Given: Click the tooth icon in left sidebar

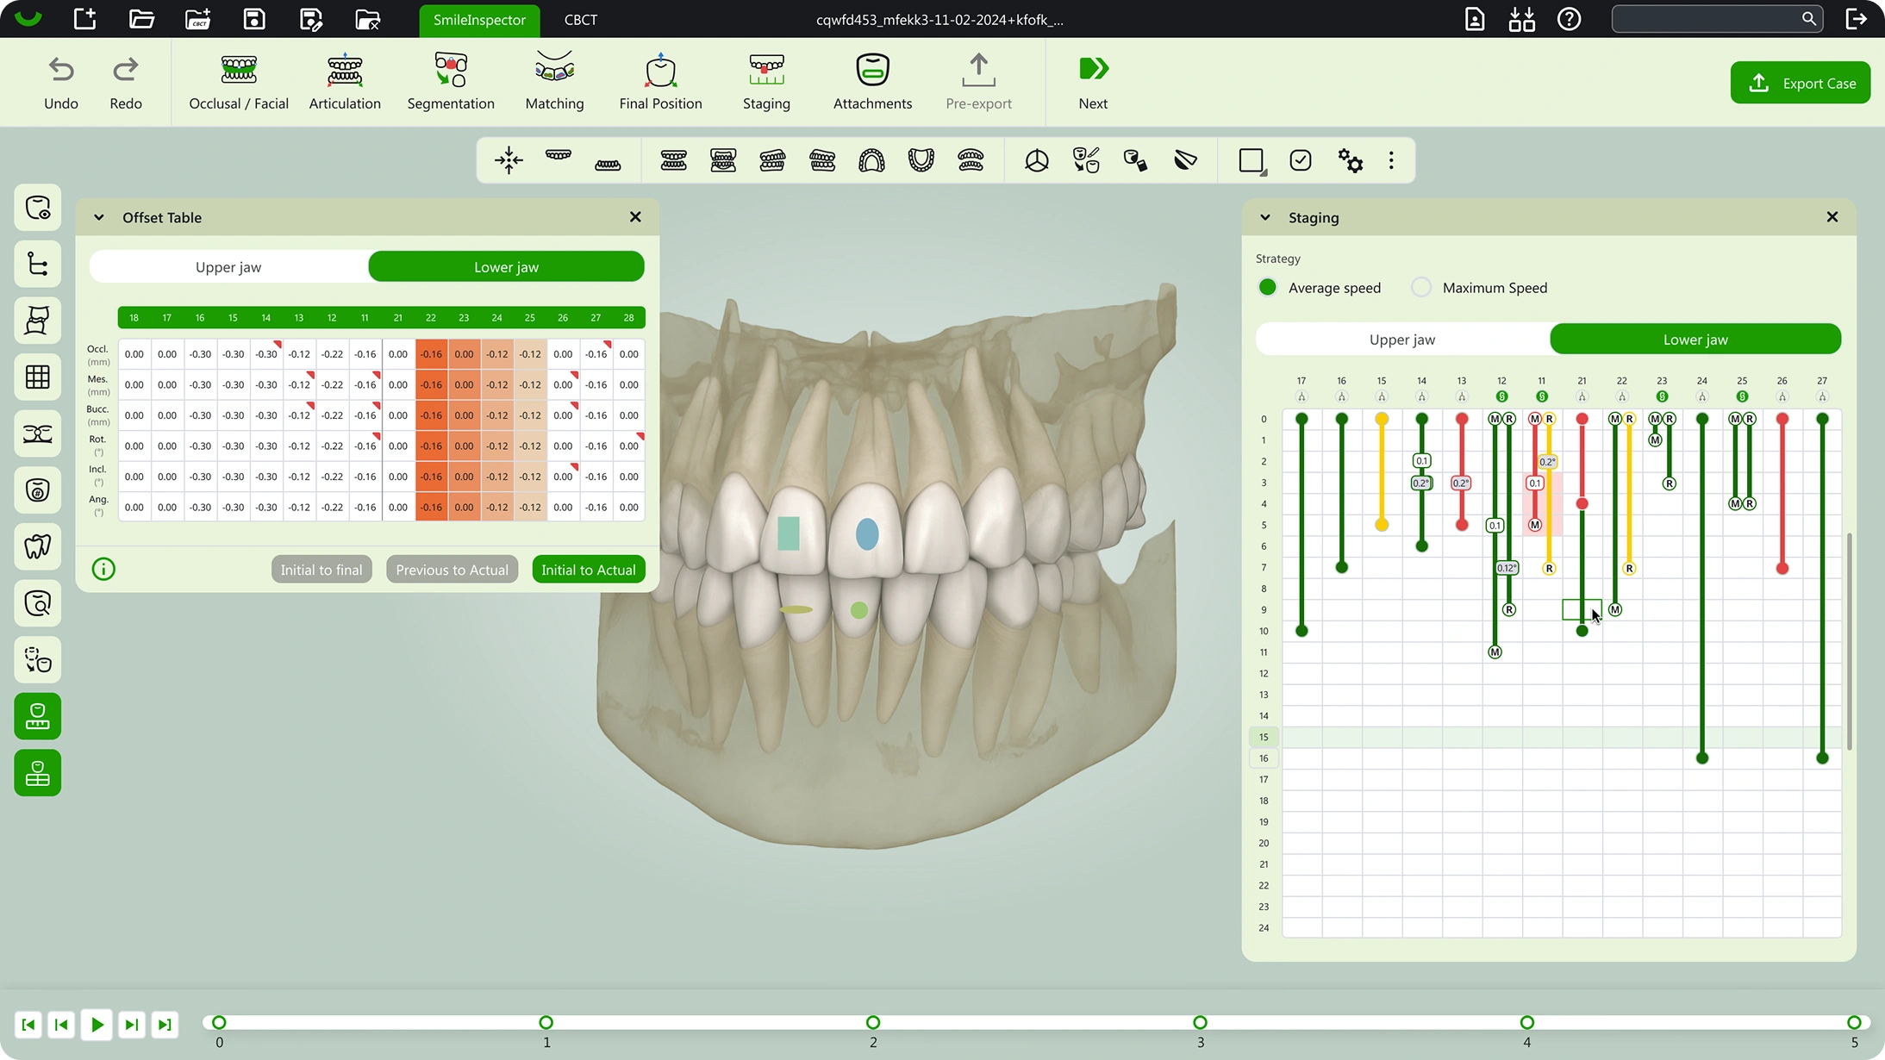Looking at the screenshot, I should pos(38,546).
